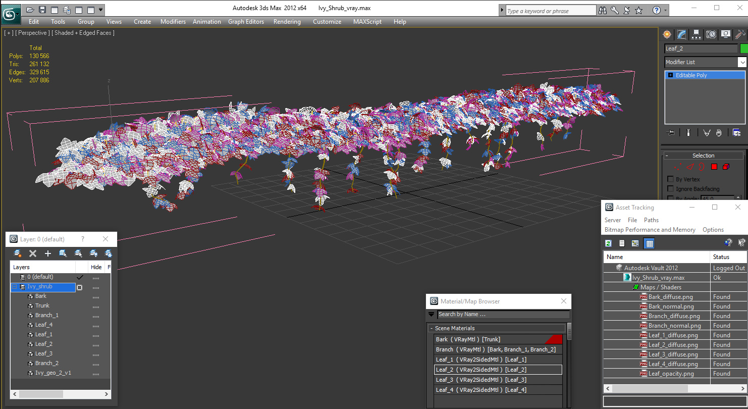Enable the Ignore Backfacing checkbox
This screenshot has height=409, width=748.
pyautogui.click(x=670, y=189)
